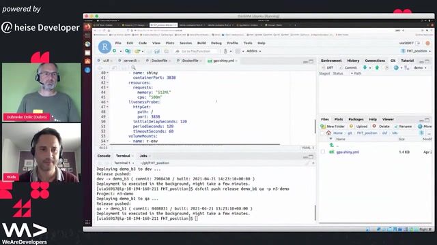Open the Code menu
The image size is (437, 245).
[x=143, y=43]
